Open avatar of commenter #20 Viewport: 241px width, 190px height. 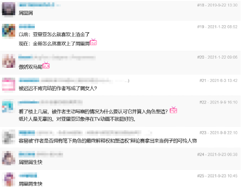pos(9,61)
